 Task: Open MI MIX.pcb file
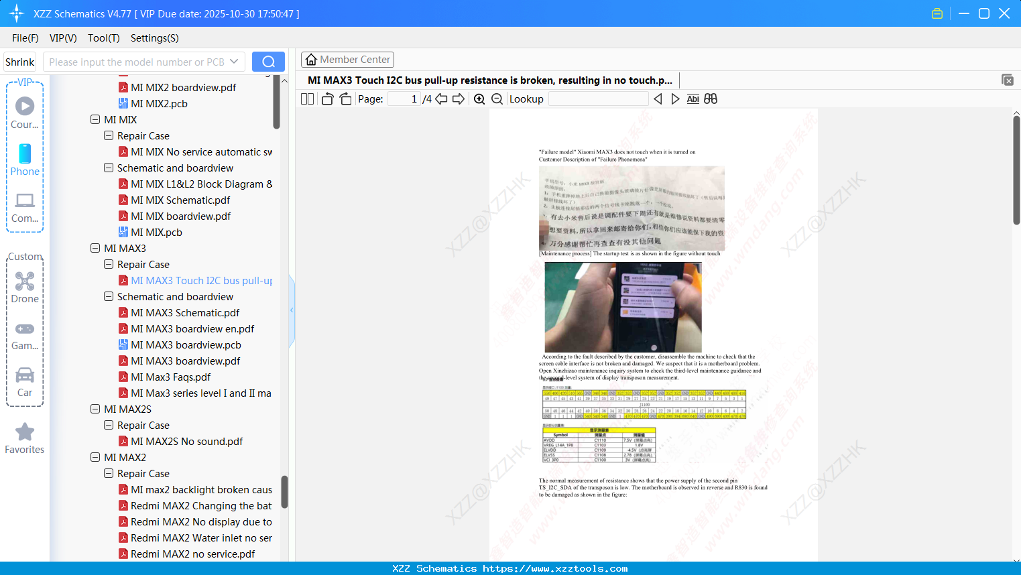156,232
